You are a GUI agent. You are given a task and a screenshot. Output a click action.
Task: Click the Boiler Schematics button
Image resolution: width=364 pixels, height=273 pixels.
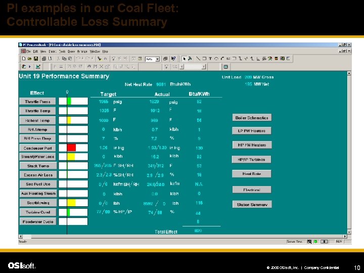(x=252, y=118)
